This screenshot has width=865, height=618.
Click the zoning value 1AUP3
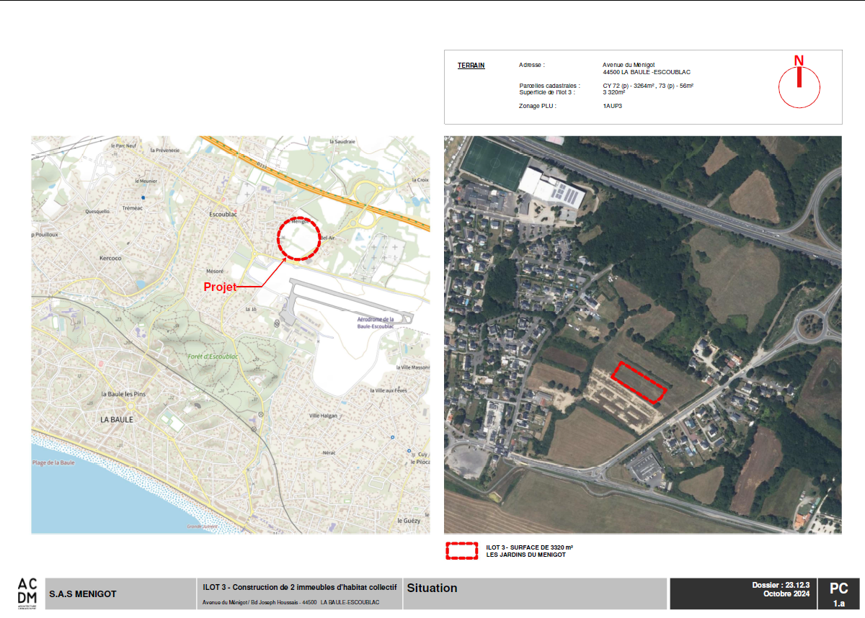pyautogui.click(x=612, y=106)
